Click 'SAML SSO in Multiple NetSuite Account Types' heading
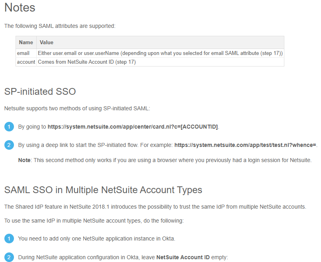 (x=103, y=190)
